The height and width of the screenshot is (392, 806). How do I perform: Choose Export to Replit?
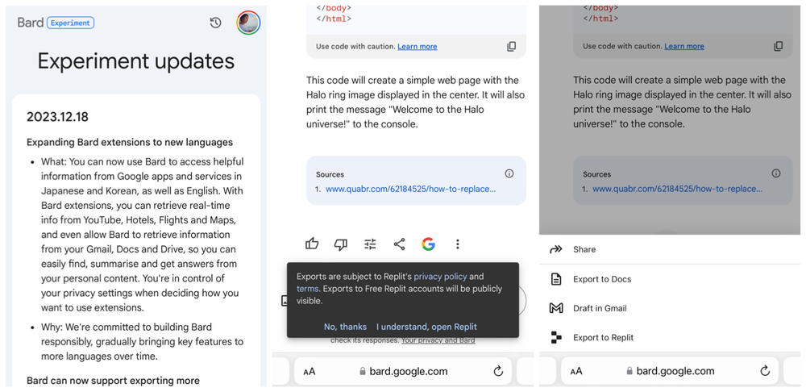point(603,337)
